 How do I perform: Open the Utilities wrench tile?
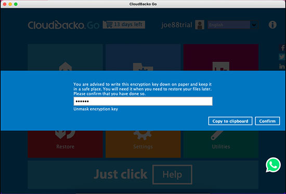(221, 144)
